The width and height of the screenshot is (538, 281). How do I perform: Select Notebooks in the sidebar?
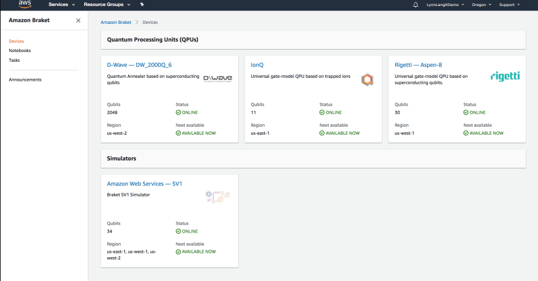(20, 51)
